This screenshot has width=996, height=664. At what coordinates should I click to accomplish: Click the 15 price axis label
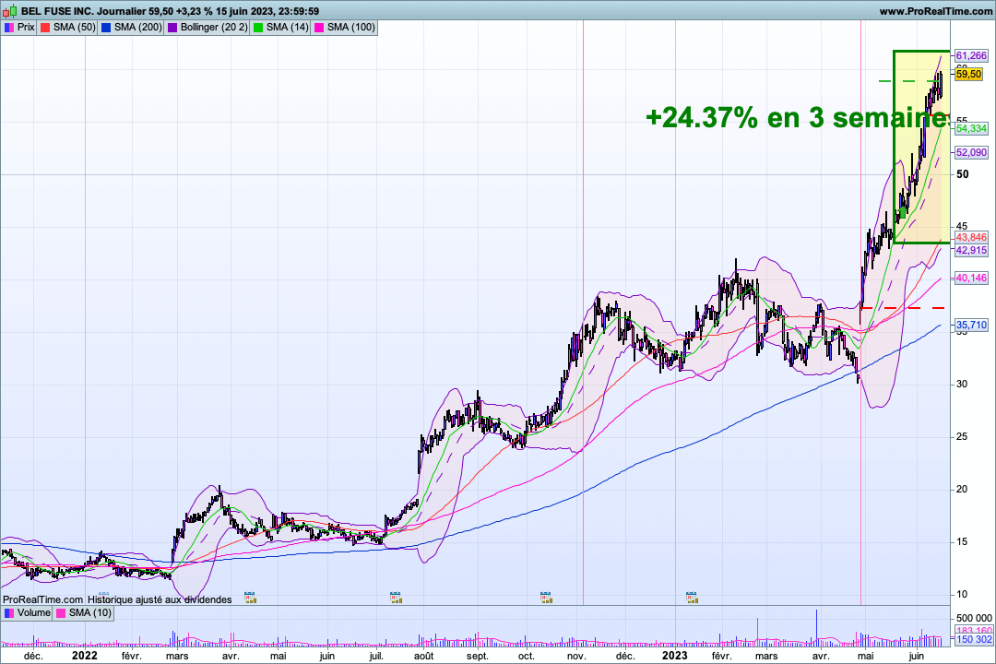pyautogui.click(x=962, y=542)
